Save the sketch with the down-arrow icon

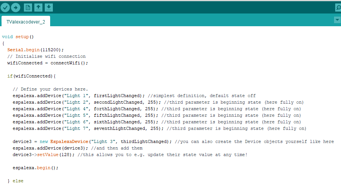(49, 7)
